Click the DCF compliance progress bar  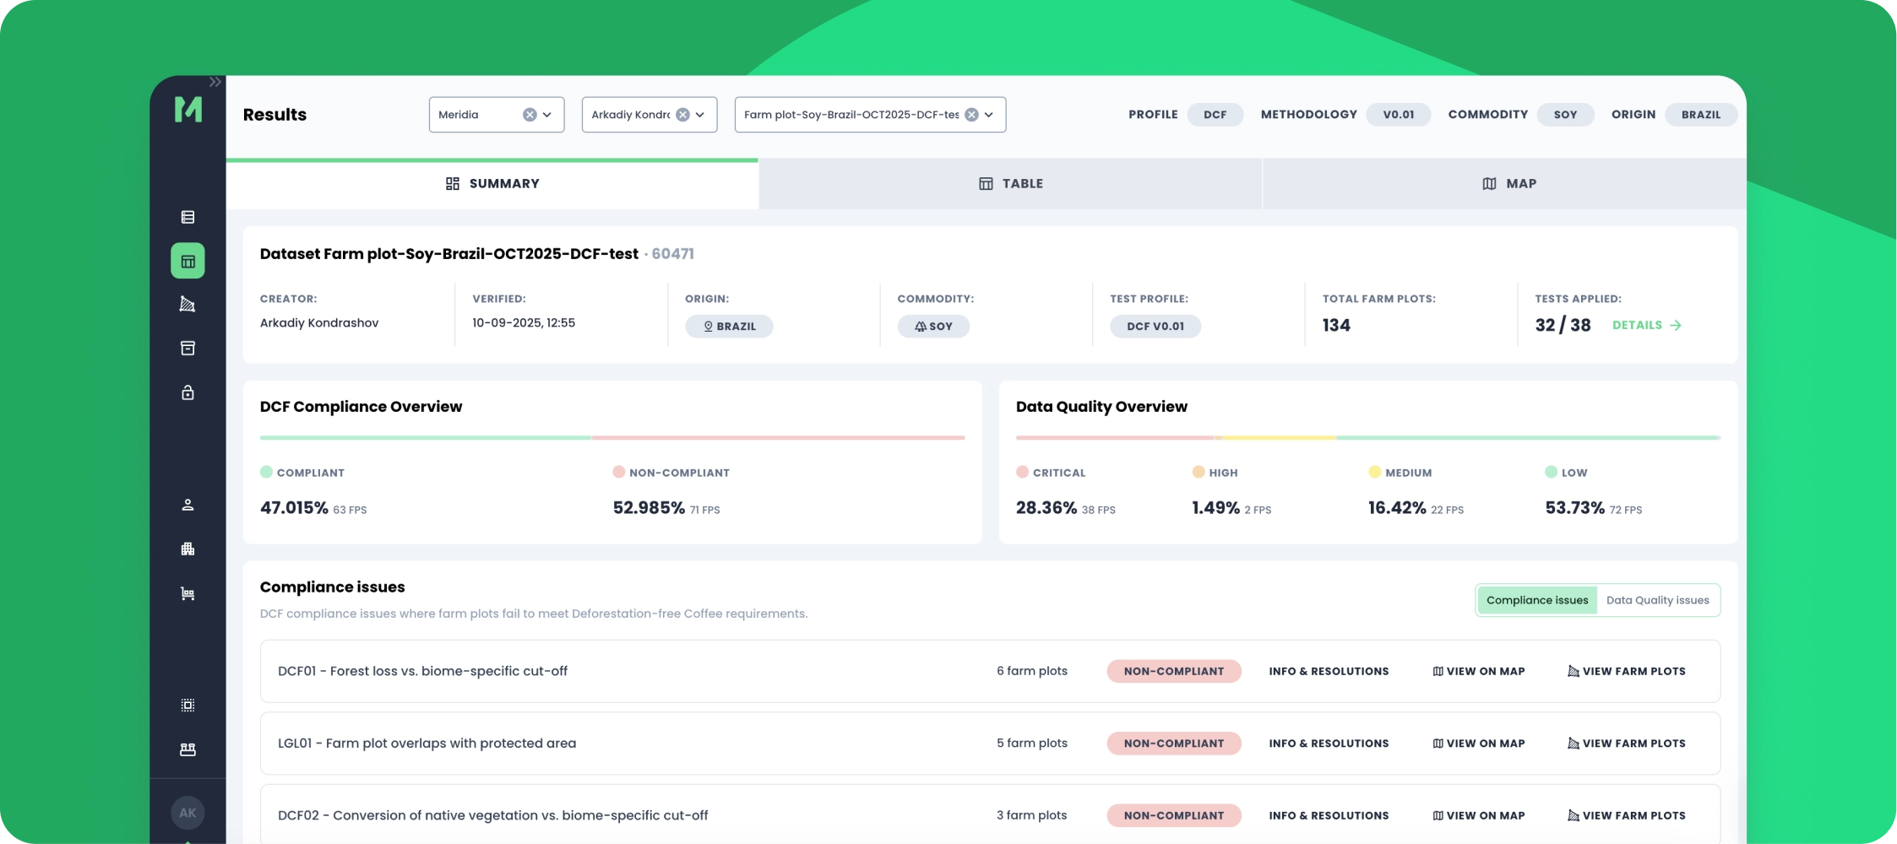tap(612, 438)
